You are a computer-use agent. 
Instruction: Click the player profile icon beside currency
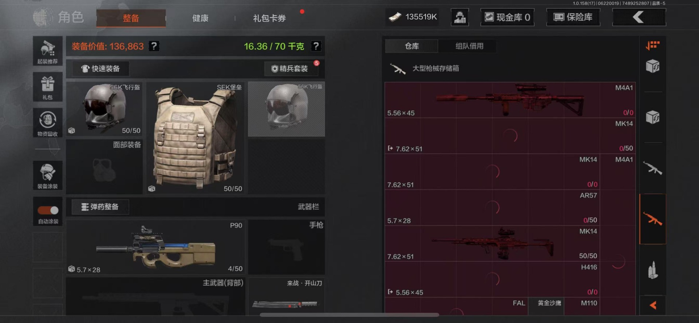coord(460,17)
